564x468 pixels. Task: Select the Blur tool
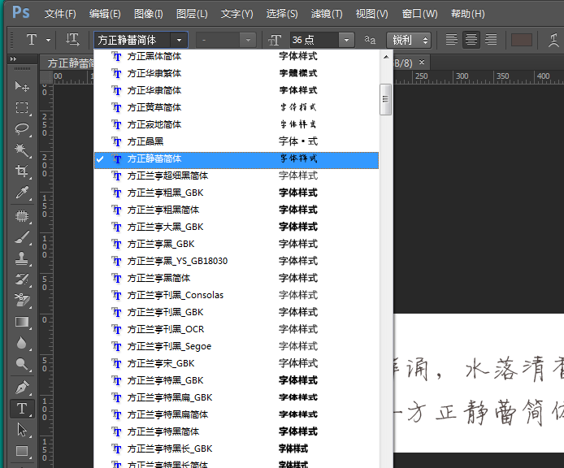point(22,343)
